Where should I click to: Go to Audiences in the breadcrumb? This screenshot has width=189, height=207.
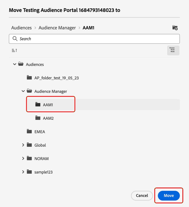(21, 28)
